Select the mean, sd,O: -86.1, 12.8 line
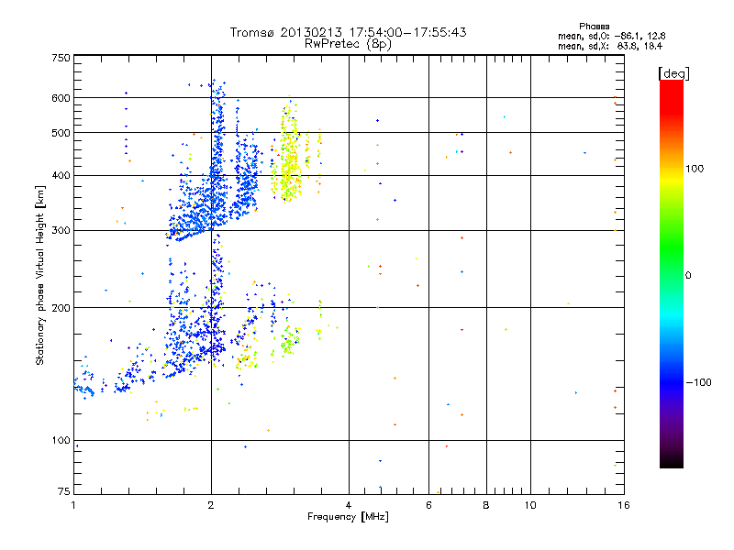This screenshot has width=734, height=550. [611, 36]
